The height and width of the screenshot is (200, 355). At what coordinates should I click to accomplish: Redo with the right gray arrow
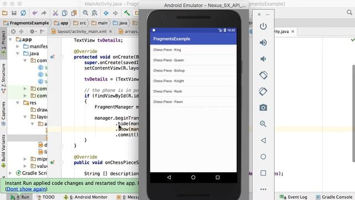click(x=44, y=13)
